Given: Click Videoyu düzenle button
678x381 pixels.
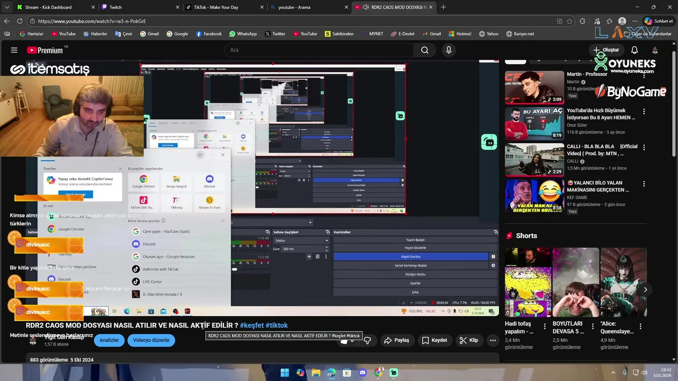Looking at the screenshot, I should [151, 340].
